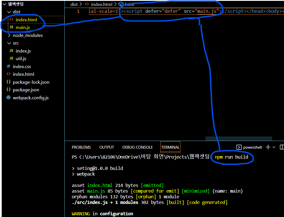Click the editor horizontal scrollbar thumb
Viewport: 284px width, 217px height.
239,138
